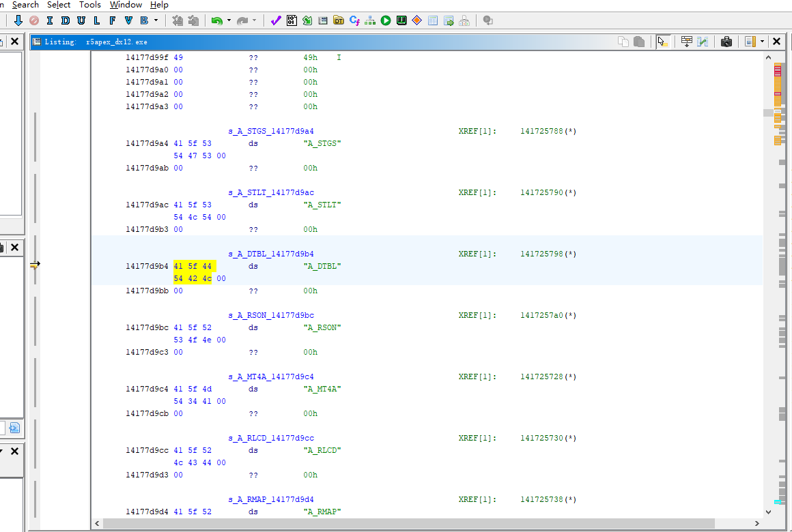The height and width of the screenshot is (532, 792).
Task: Follow XREF 141725738(*)
Action: [x=548, y=500]
